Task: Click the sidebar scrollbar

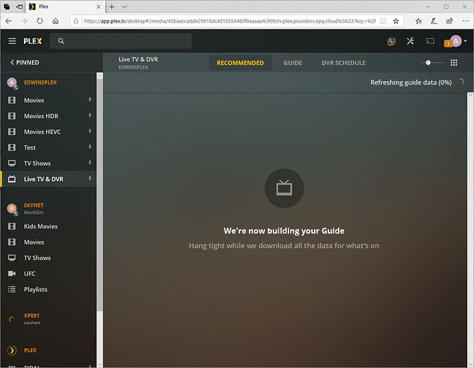Action: 100,194
